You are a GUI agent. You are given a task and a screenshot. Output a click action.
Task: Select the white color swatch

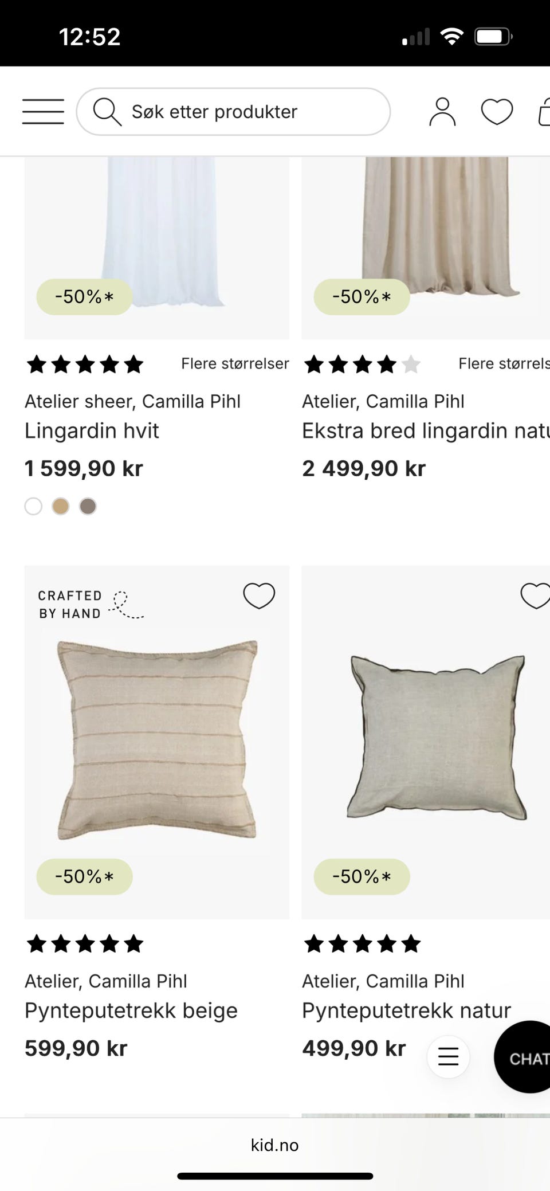(33, 507)
